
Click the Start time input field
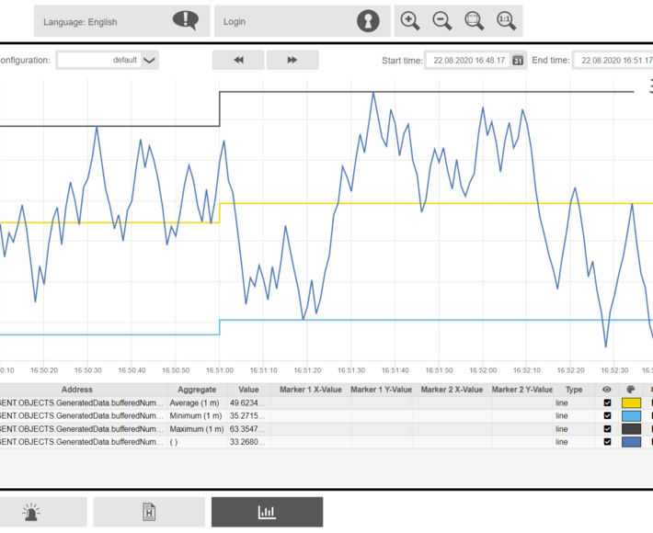coord(468,61)
